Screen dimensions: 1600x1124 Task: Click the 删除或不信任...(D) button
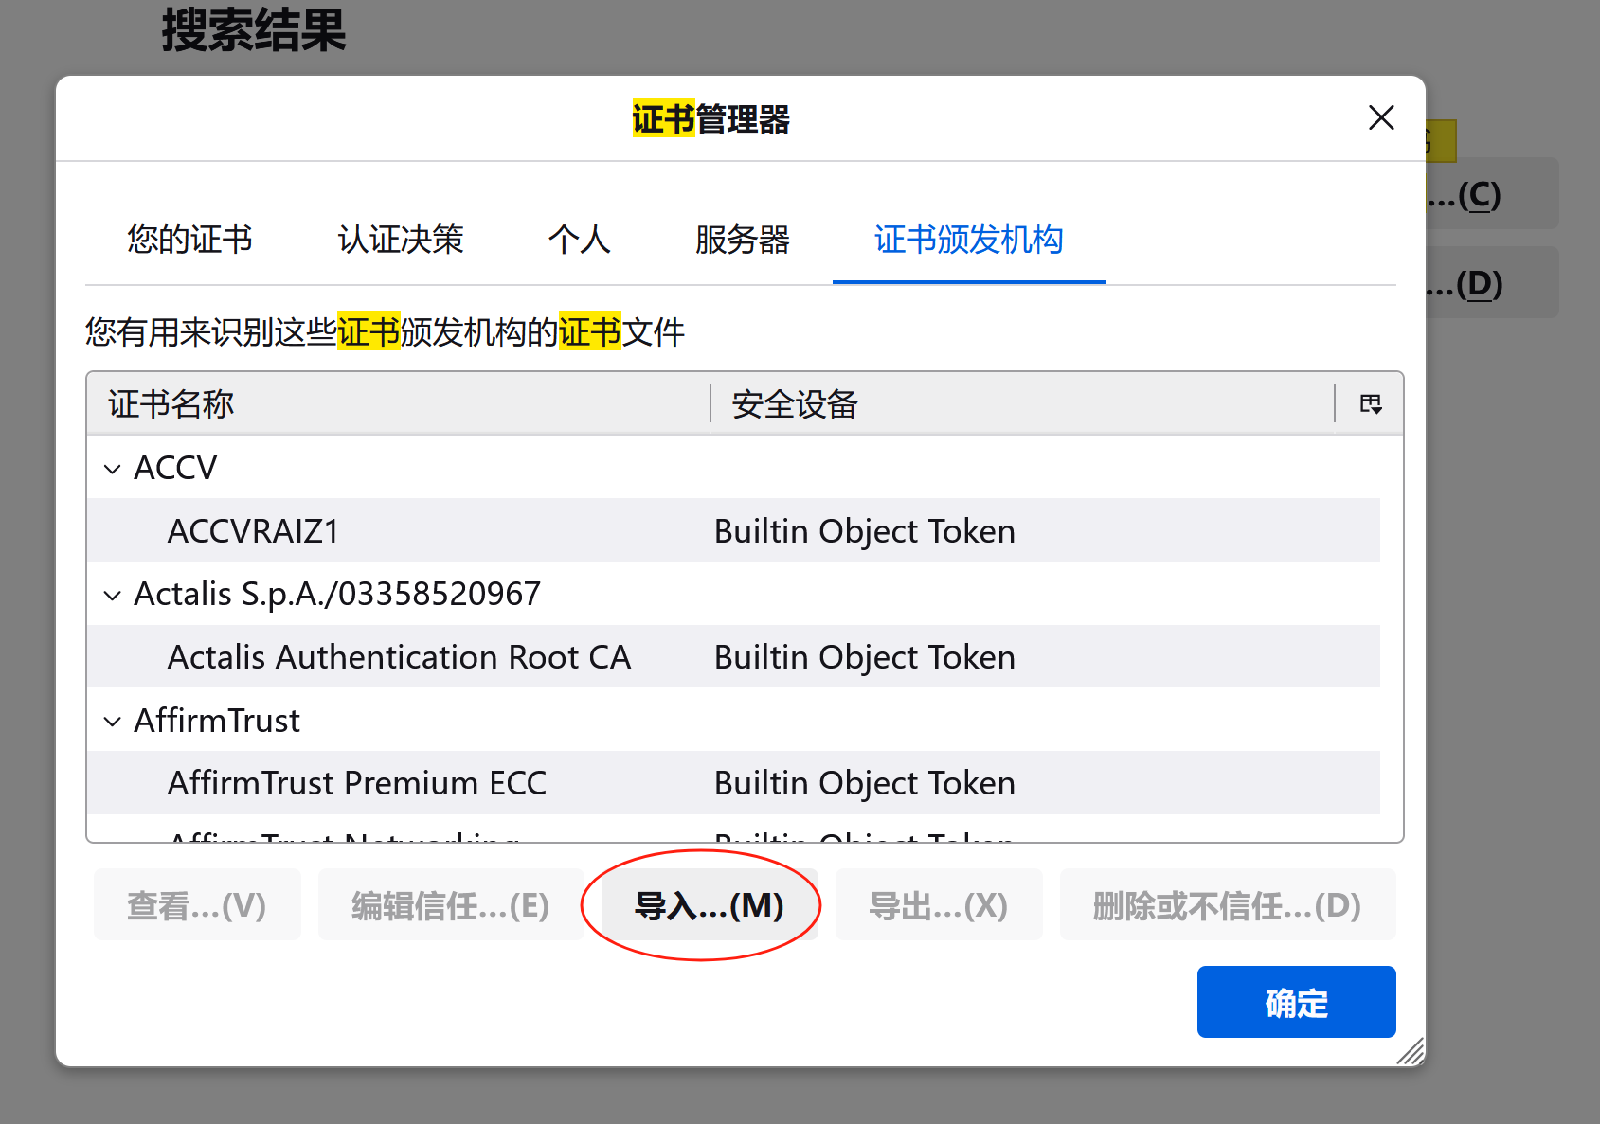[x=1227, y=904]
